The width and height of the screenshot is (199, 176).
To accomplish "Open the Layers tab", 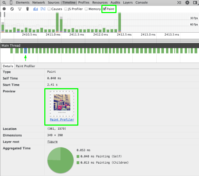I will [128, 2].
